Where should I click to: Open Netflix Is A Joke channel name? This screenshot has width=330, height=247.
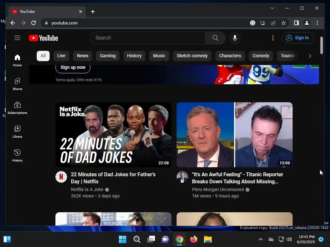coord(87,189)
